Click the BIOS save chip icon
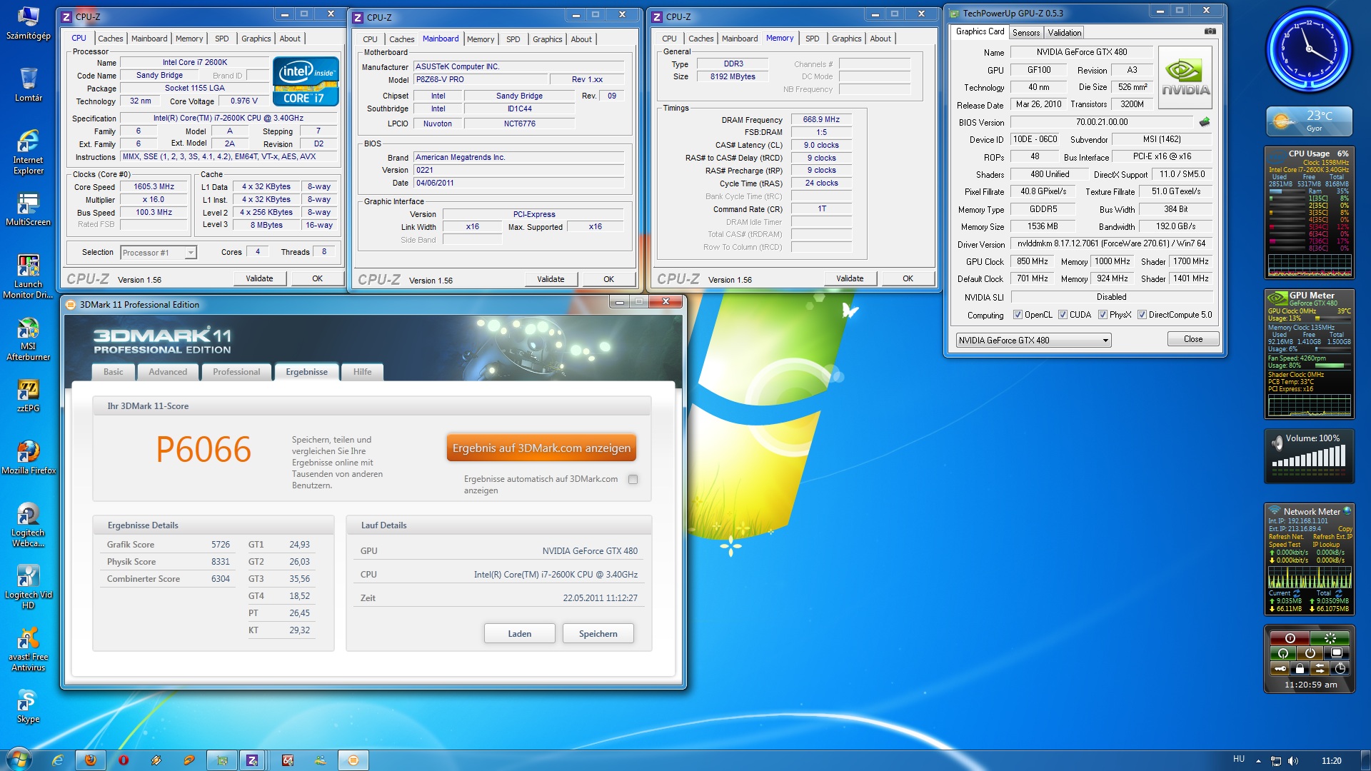 (x=1205, y=122)
